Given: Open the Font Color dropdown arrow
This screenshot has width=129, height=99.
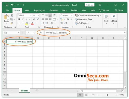Looking at the screenshot, I should coord(35,23).
